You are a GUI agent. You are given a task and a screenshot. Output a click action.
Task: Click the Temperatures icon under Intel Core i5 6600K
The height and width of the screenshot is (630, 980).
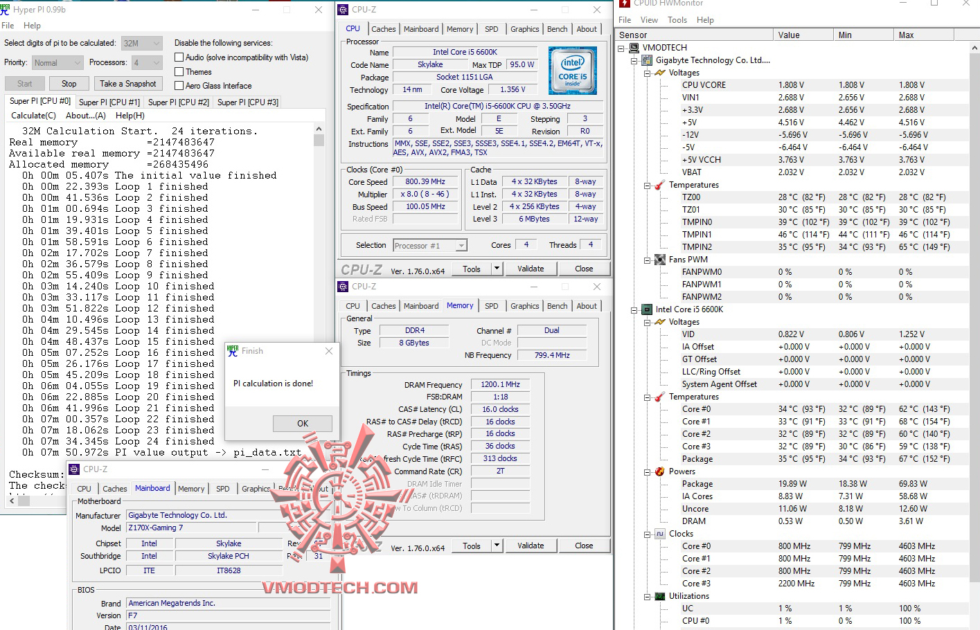click(660, 397)
